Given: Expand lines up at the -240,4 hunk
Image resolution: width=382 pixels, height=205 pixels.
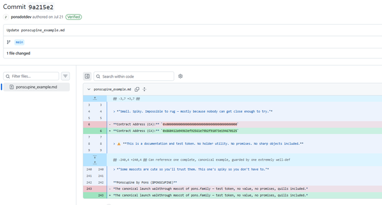Looking at the screenshot, I should [x=95, y=163].
